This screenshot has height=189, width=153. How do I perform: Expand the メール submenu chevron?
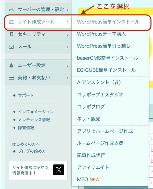tap(67, 47)
